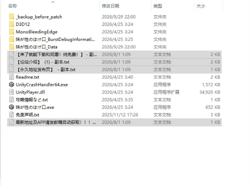The height and width of the screenshot is (186, 250).
Task: Sort files by 修改日期 column header
Action: tap(110, 6)
